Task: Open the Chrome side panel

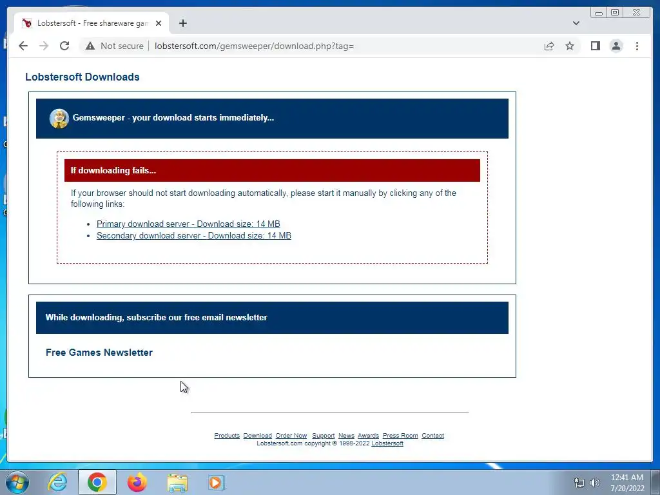Action: coord(595,46)
